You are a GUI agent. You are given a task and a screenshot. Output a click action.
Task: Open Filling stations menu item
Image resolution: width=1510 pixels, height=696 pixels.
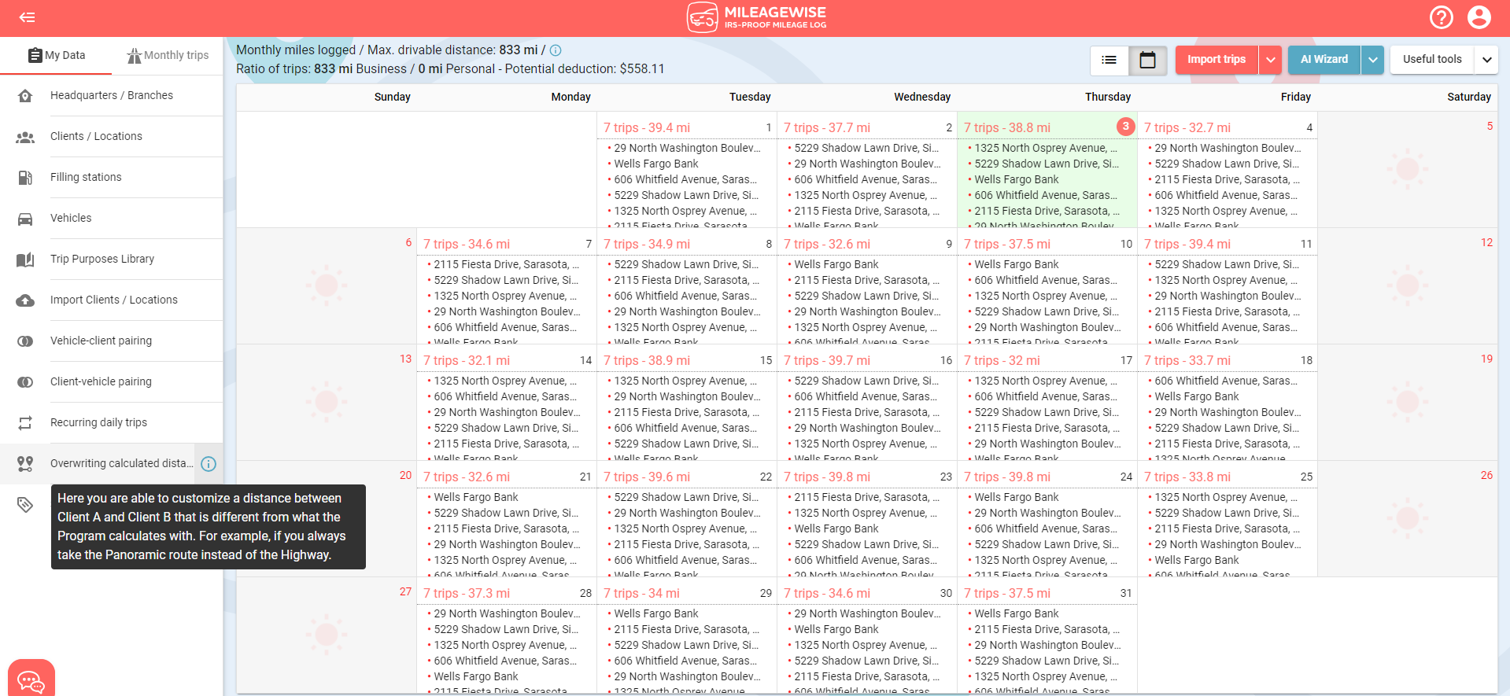pyautogui.click(x=112, y=178)
